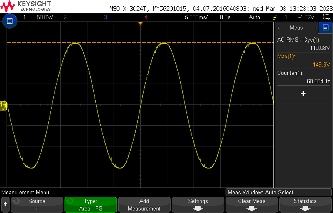Screen dimensions: 333x213
Task: Click the 5.000ms/ timebase value
Action: pos(196,17)
